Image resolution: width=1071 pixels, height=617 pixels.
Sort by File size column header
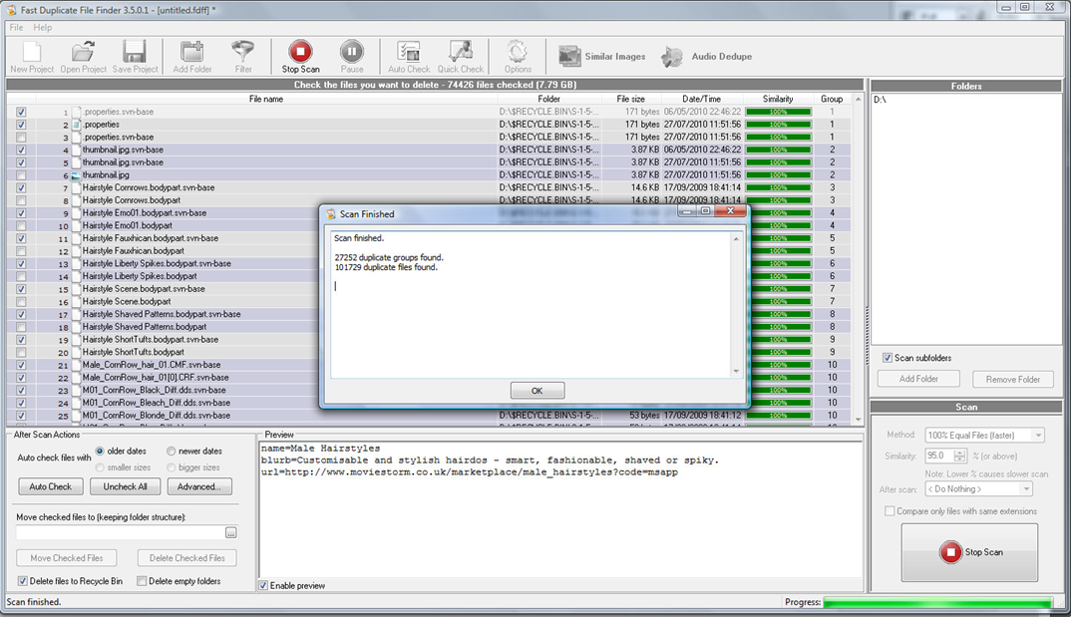(630, 99)
